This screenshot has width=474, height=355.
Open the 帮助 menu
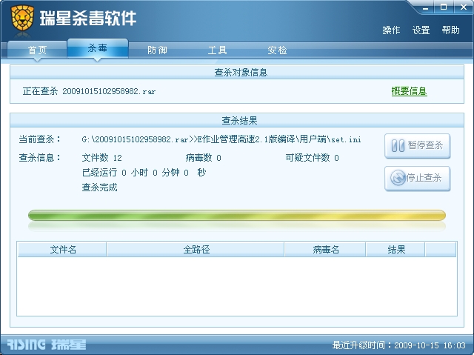(451, 30)
